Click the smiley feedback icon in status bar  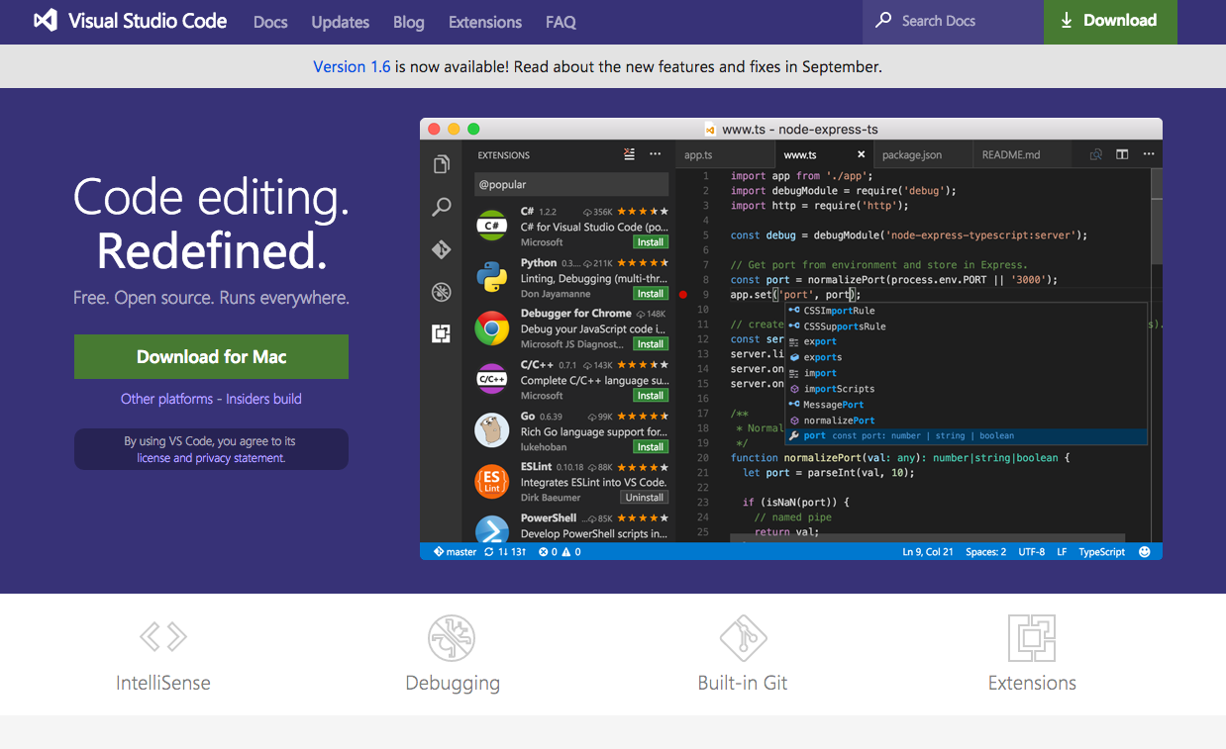tap(1145, 552)
